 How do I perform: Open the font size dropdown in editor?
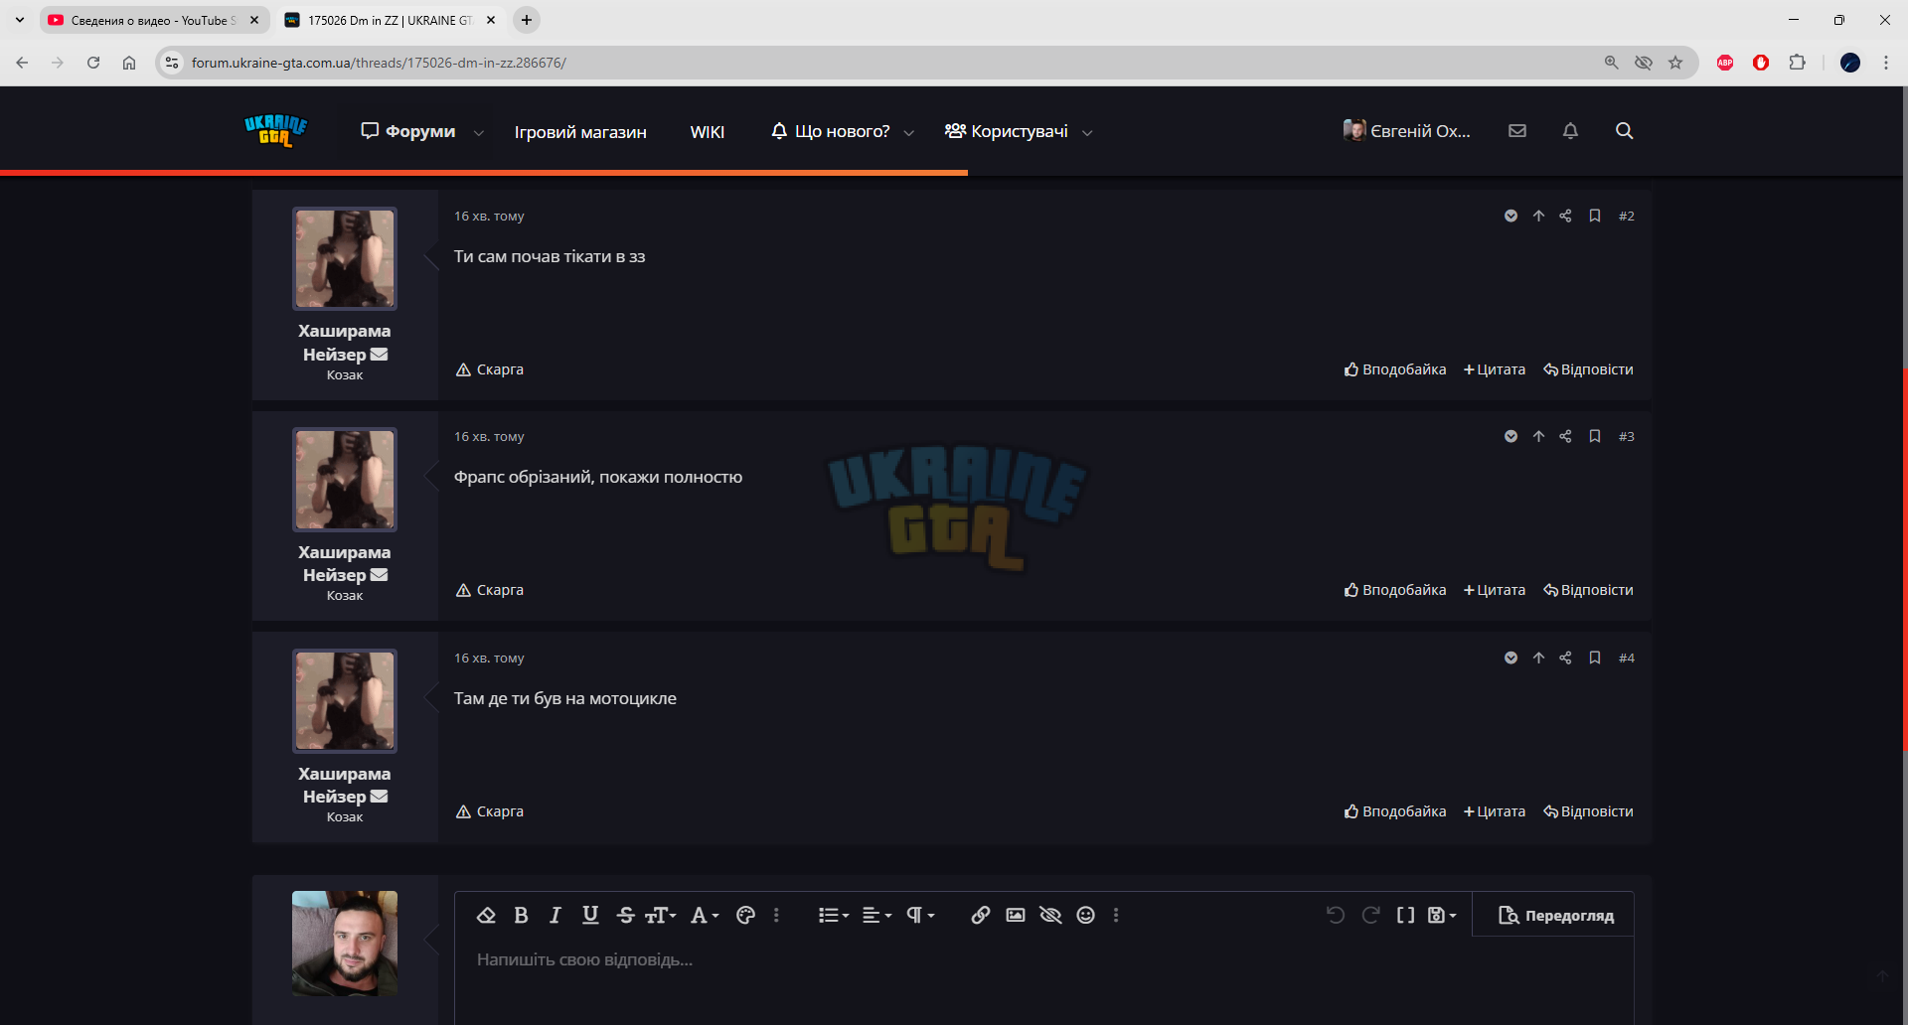pyautogui.click(x=661, y=915)
